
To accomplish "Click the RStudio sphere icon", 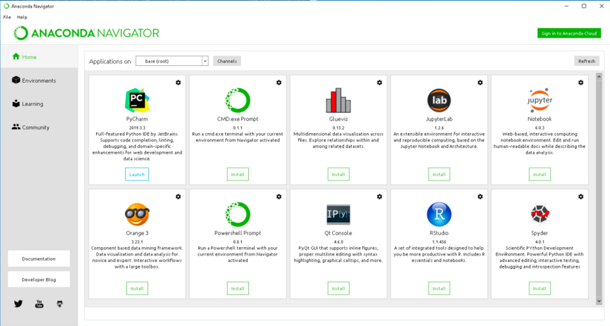I will 439,214.
